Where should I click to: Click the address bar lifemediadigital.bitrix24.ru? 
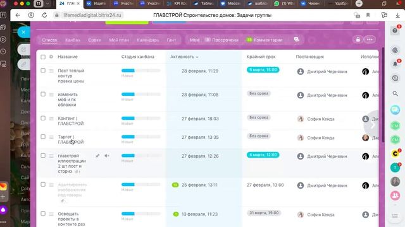[x=92, y=15]
